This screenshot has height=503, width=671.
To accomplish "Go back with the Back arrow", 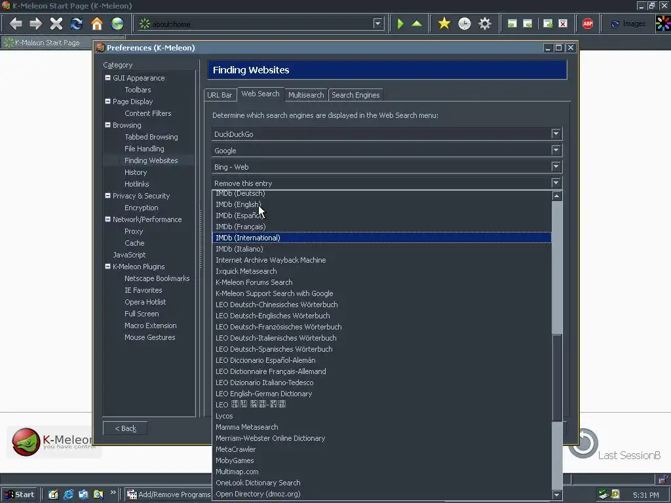I will pos(16,24).
